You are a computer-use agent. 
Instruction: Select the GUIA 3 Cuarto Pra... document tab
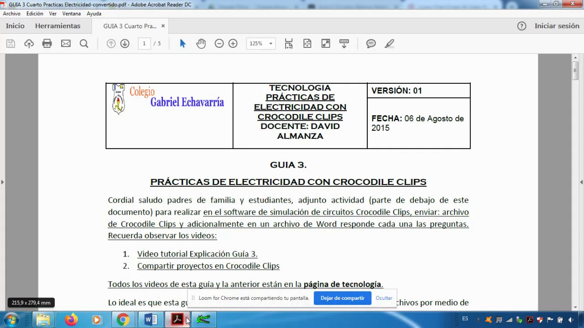[x=130, y=26]
